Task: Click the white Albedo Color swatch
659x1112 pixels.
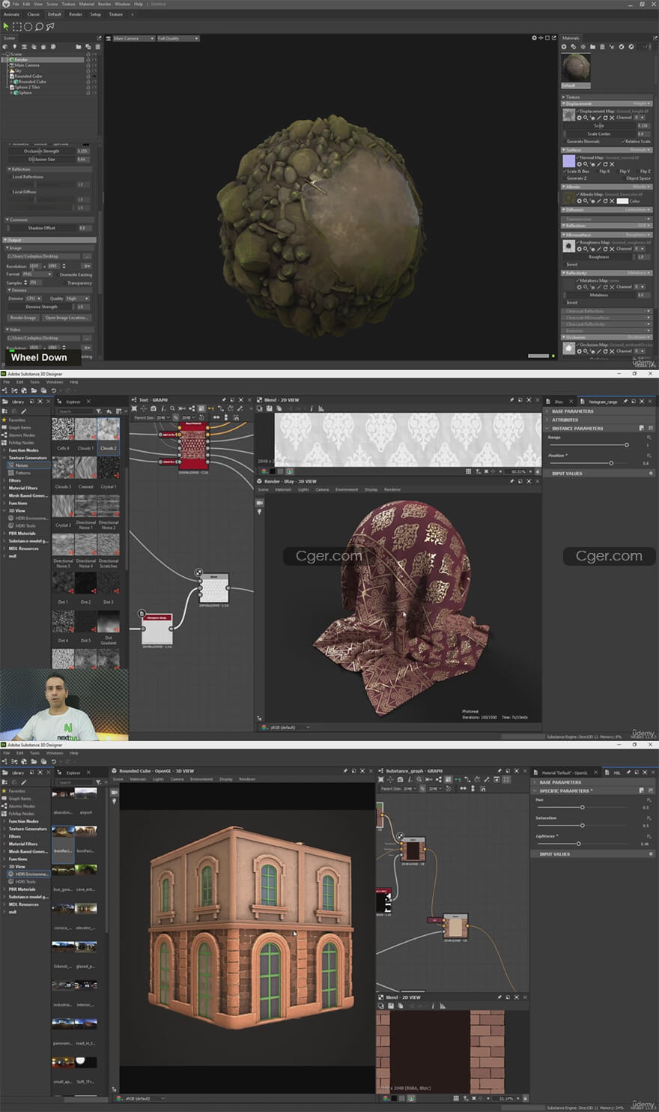Action: coord(622,201)
